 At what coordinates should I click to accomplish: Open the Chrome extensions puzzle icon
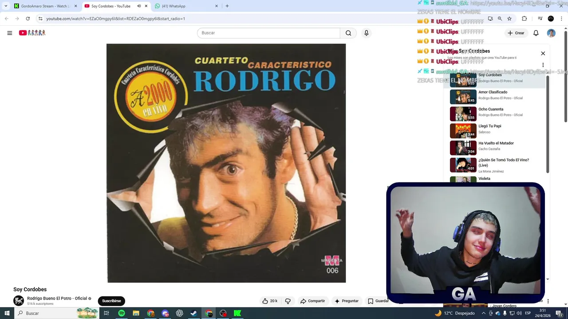[x=524, y=19]
